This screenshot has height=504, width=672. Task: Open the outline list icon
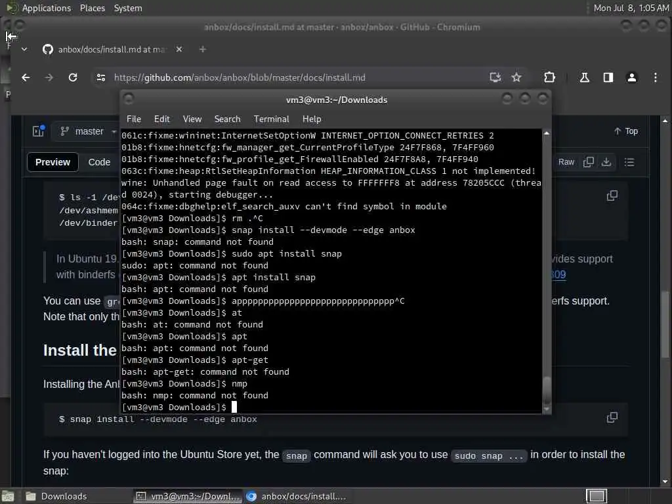pyautogui.click(x=629, y=162)
